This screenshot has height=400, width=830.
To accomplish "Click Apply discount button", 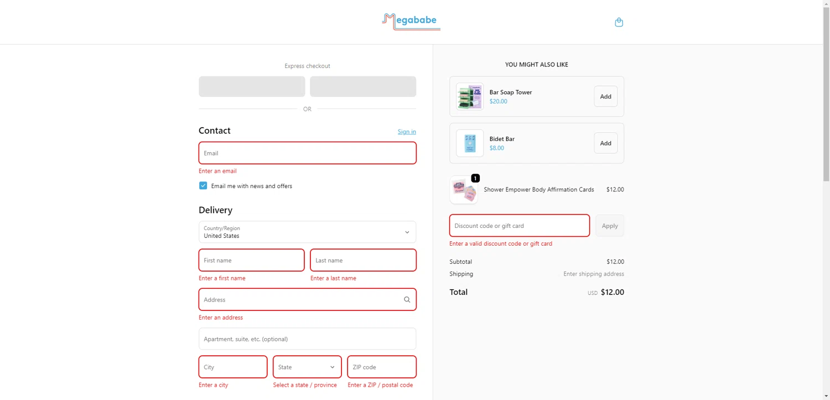I will [x=610, y=226].
